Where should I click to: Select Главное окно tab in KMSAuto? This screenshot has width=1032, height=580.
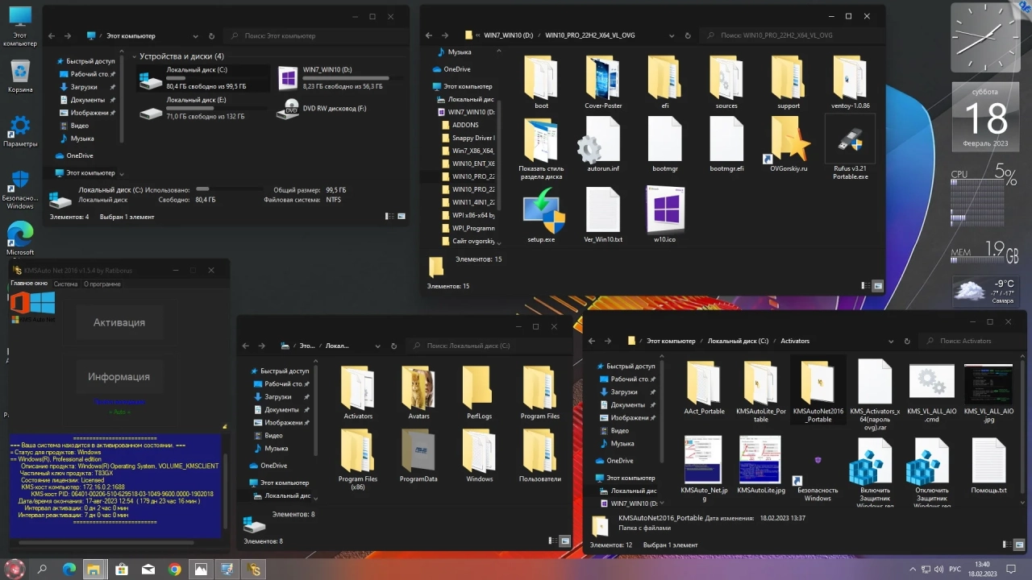(29, 284)
